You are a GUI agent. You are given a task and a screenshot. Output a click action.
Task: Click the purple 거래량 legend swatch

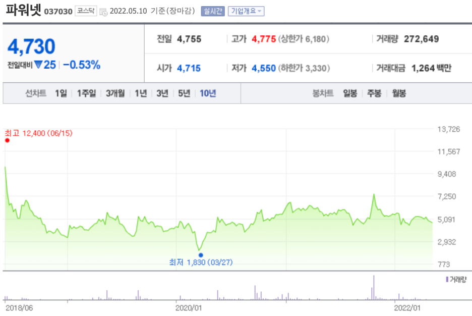click(x=447, y=280)
